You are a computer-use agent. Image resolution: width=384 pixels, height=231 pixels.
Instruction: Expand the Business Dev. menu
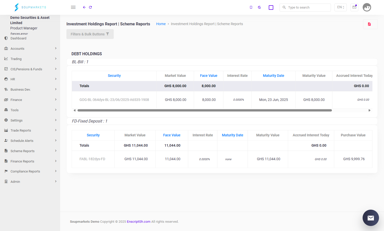click(x=30, y=89)
